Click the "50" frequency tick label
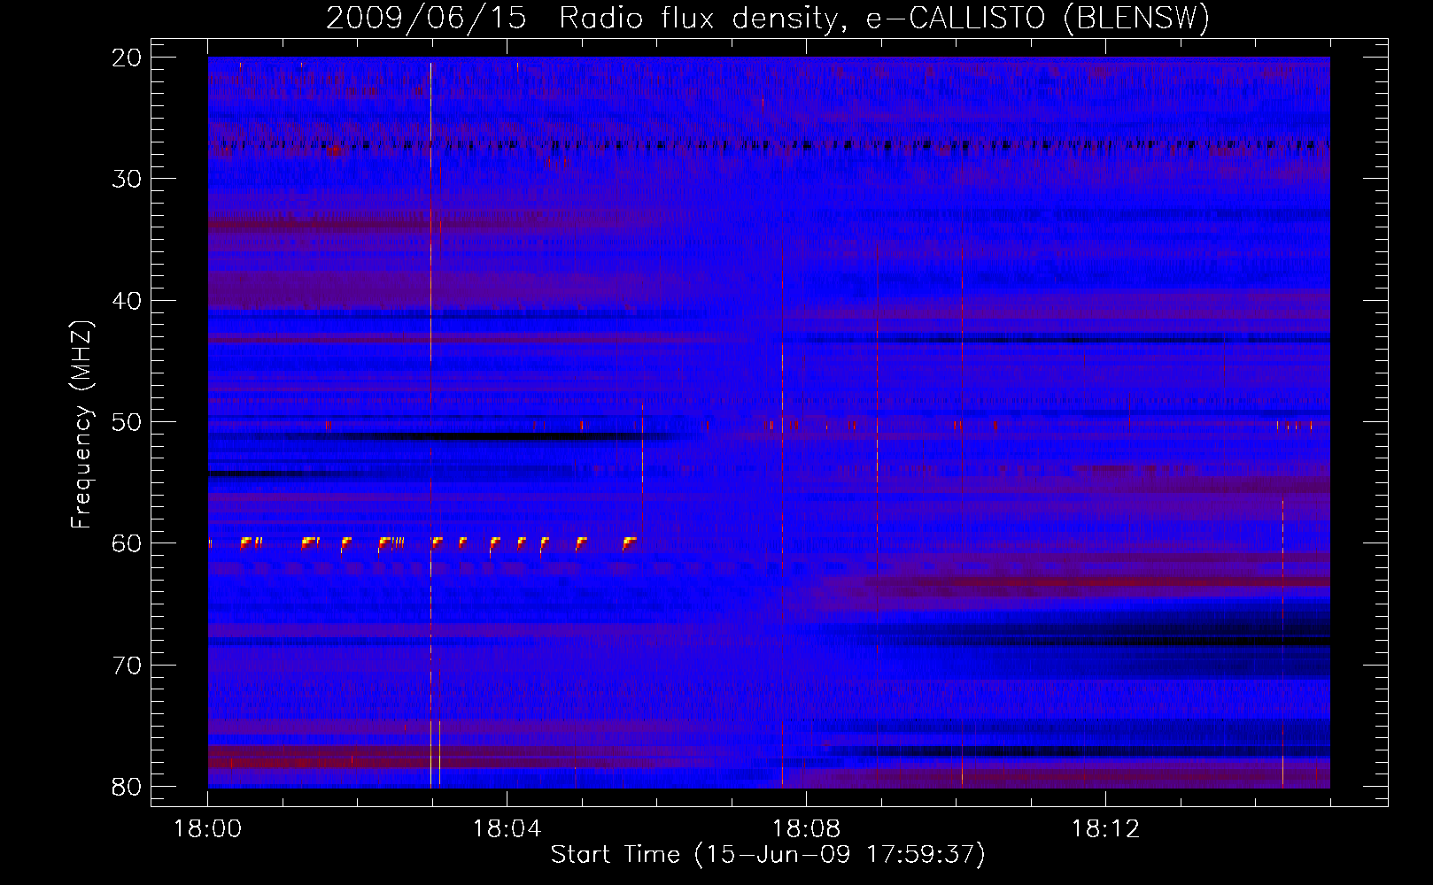Image resolution: width=1433 pixels, height=885 pixels. [128, 422]
